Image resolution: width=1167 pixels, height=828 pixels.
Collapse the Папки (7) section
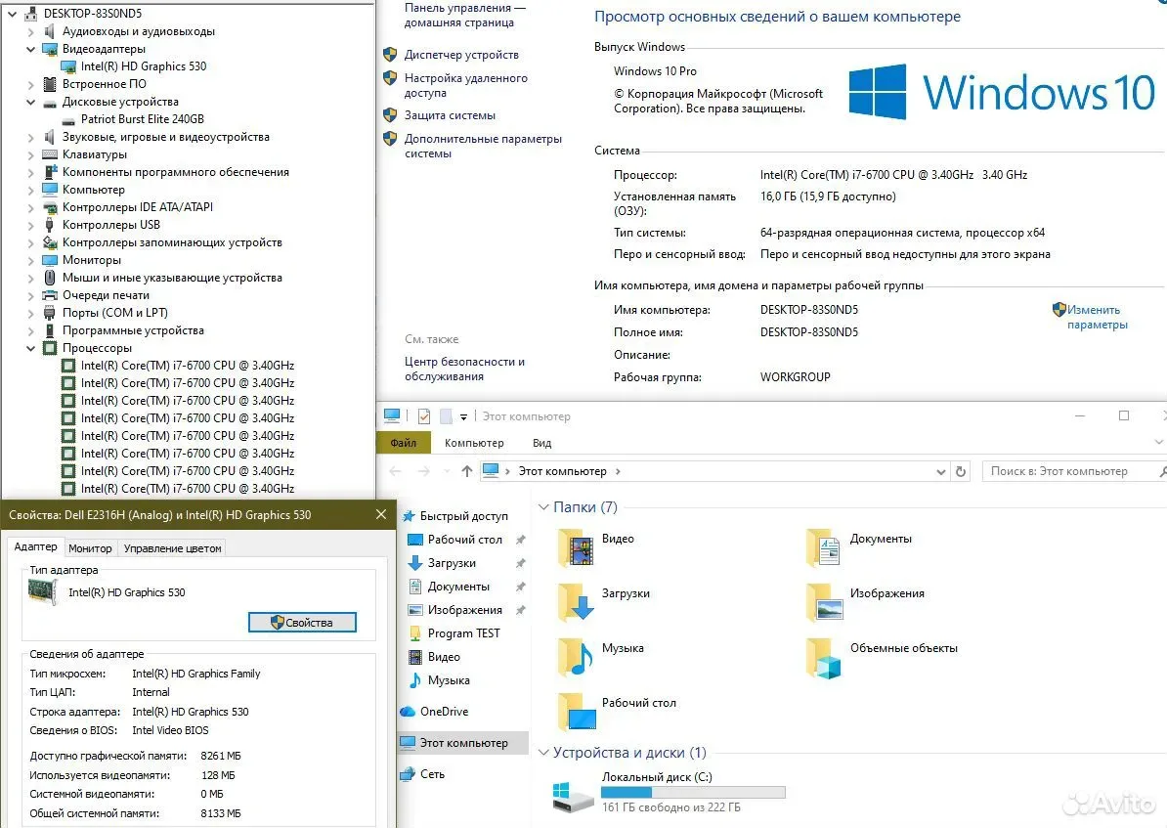click(x=543, y=507)
